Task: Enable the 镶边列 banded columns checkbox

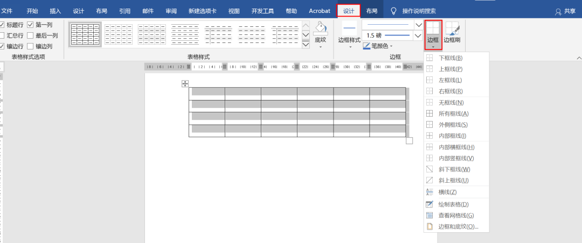Action: 30,46
